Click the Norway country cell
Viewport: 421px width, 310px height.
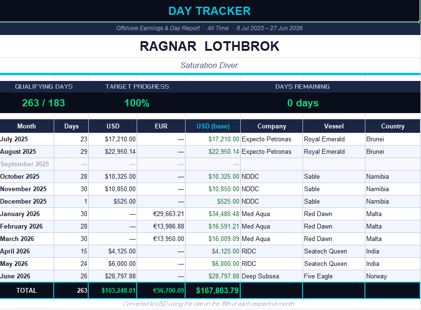pyautogui.click(x=393, y=276)
